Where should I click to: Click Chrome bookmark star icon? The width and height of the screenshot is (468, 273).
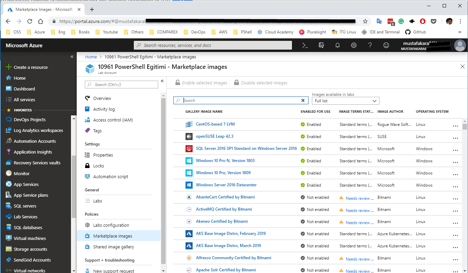click(x=365, y=21)
